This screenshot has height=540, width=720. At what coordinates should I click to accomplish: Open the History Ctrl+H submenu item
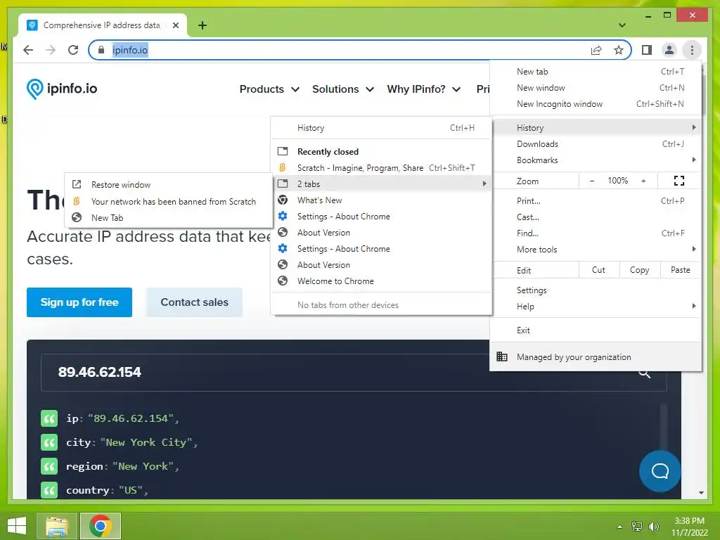[381, 128]
